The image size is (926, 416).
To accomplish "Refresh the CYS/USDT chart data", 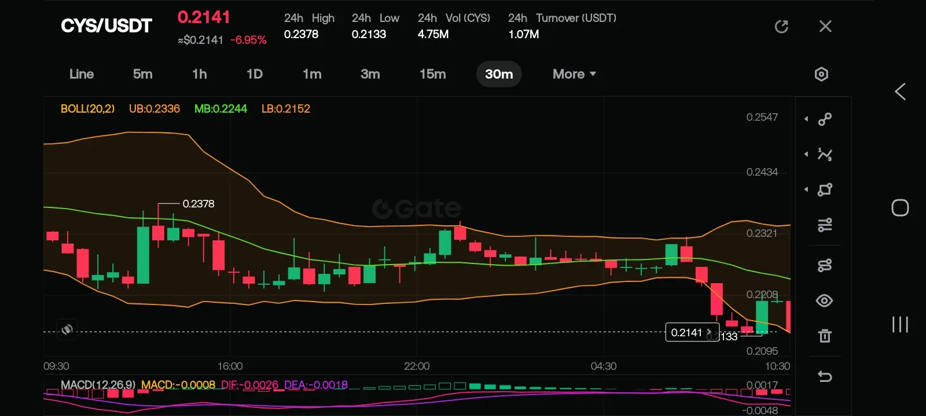I will tap(781, 27).
